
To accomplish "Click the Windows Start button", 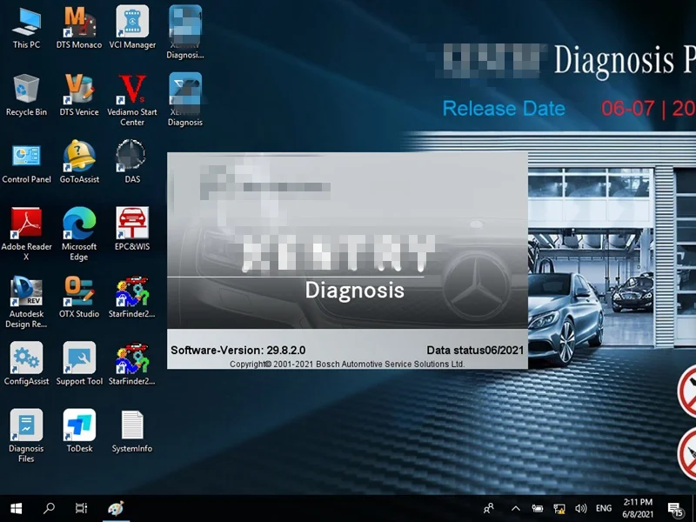I will [16, 508].
